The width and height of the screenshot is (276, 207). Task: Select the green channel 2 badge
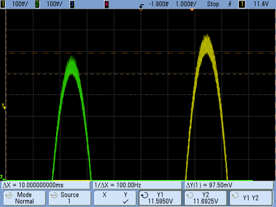tap(37, 4)
